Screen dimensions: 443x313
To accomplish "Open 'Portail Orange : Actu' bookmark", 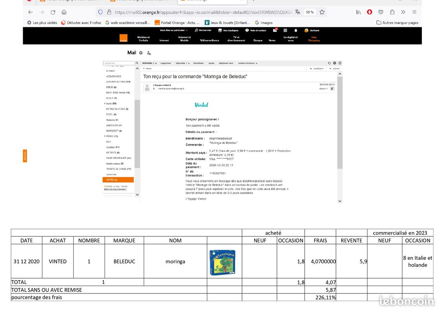I will tap(177, 23).
